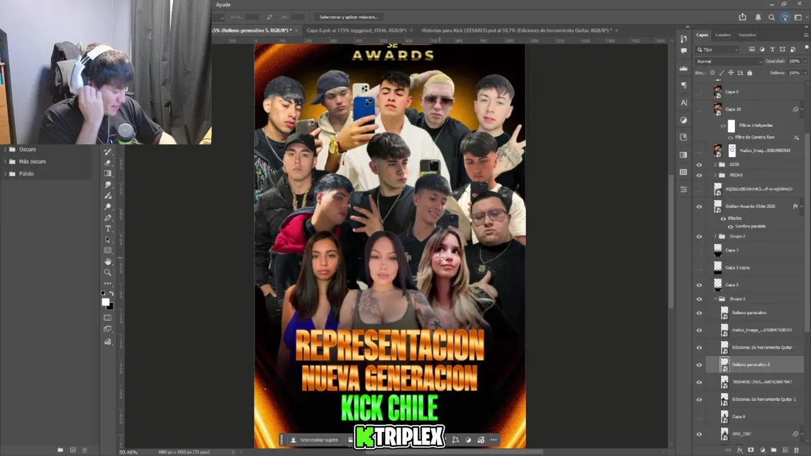
Task: Add layer style fx button in footer
Action: 739,450
